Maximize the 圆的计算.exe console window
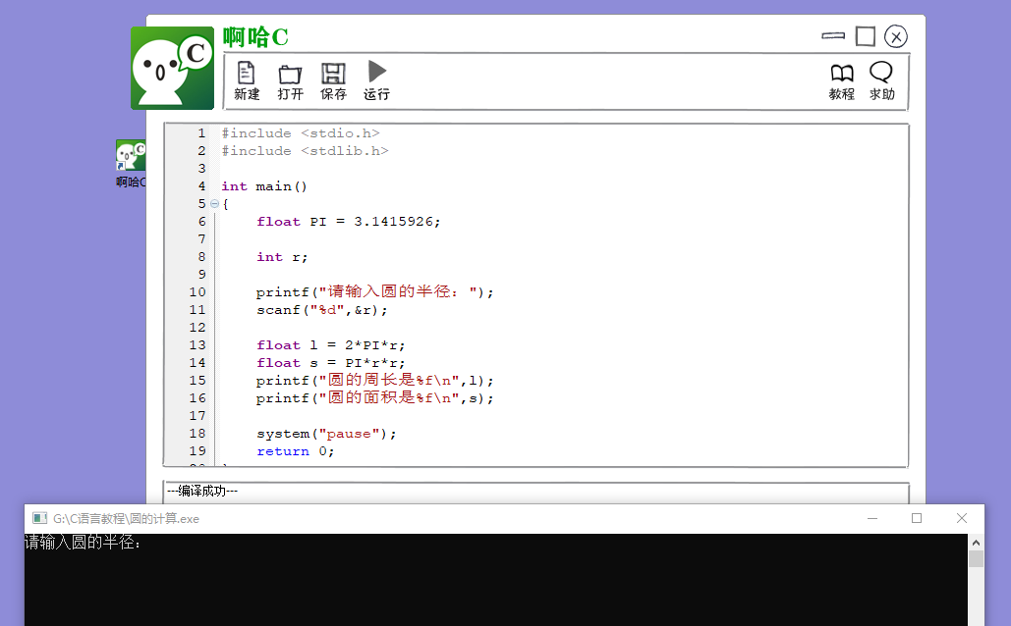The image size is (1011, 626). tap(917, 518)
